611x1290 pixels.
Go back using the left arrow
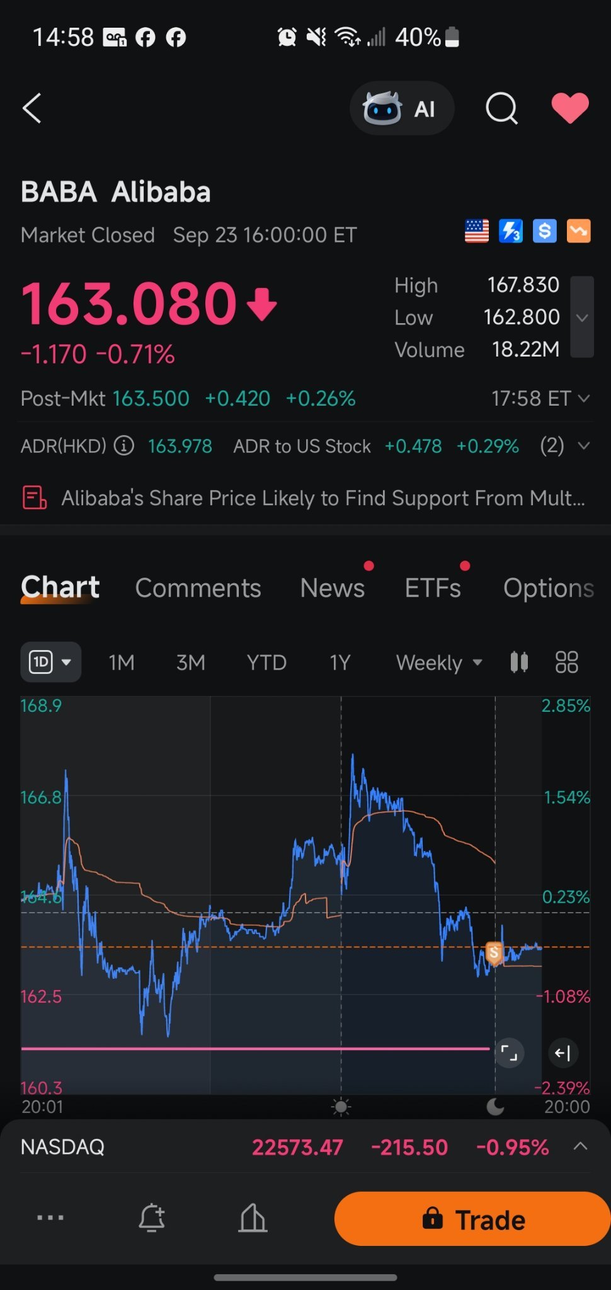click(32, 108)
